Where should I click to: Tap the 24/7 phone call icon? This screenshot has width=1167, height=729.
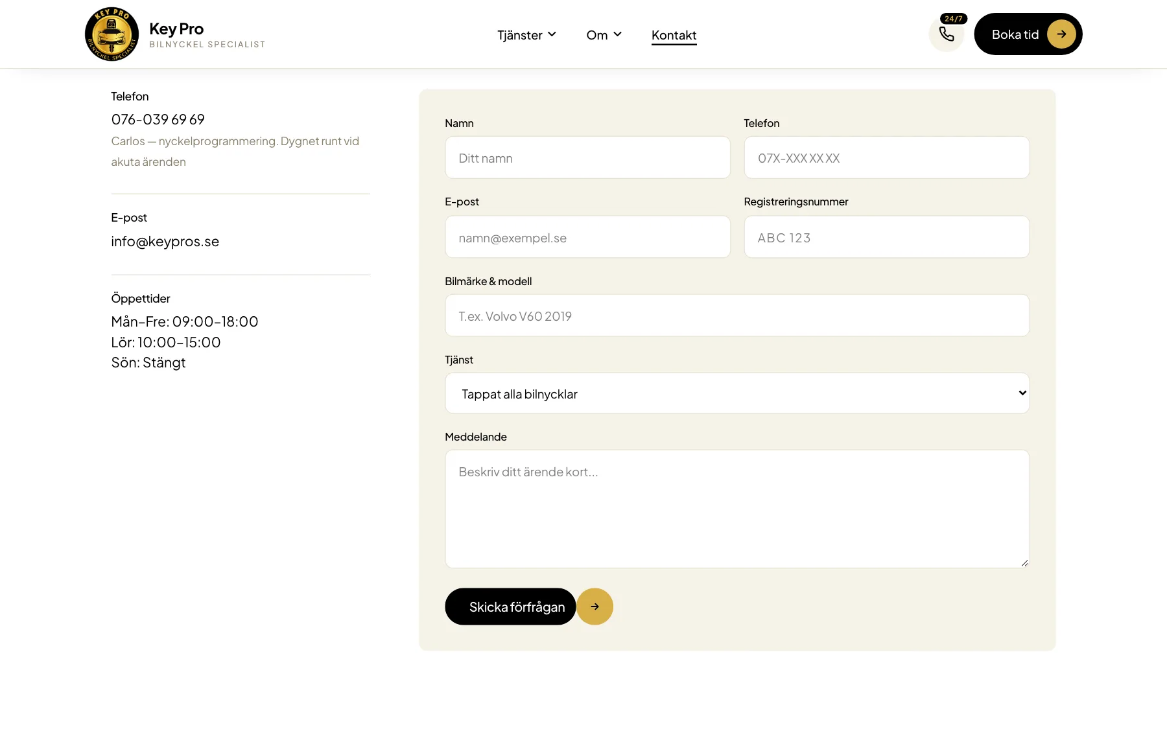tap(947, 34)
